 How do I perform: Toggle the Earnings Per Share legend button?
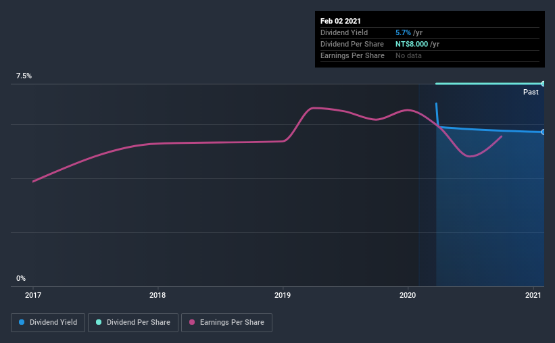226,323
